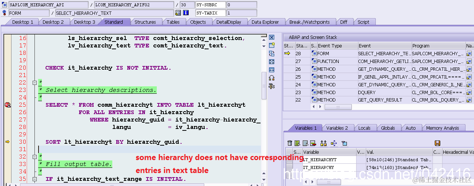The image size is (474, 186).
Task: Click the first green list icon after trash
Action: (x=297, y=143)
